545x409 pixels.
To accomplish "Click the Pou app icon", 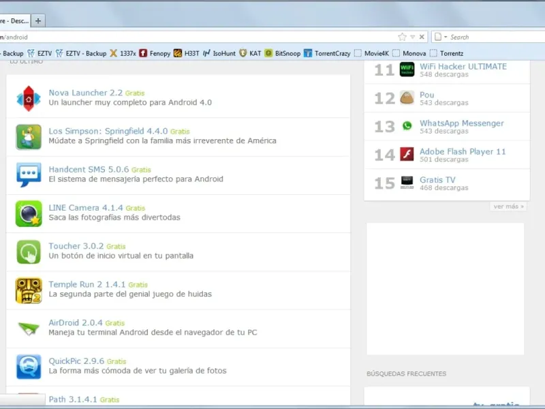I will pyautogui.click(x=407, y=98).
